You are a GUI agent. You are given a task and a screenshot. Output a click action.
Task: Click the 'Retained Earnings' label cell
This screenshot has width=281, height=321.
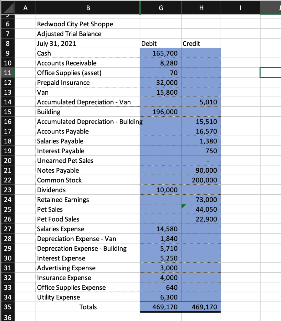[88, 200]
